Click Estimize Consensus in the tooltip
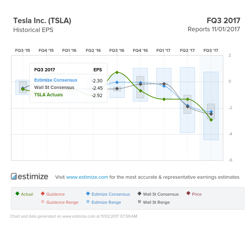The image size is (252, 228). pos(56,80)
